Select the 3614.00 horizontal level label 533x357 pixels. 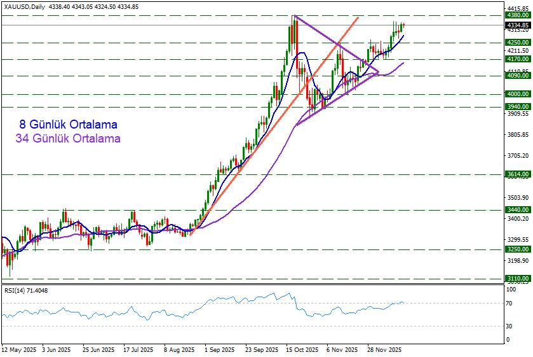point(518,174)
